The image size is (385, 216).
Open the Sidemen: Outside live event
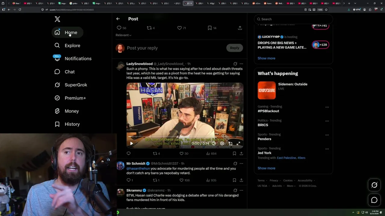(x=294, y=90)
